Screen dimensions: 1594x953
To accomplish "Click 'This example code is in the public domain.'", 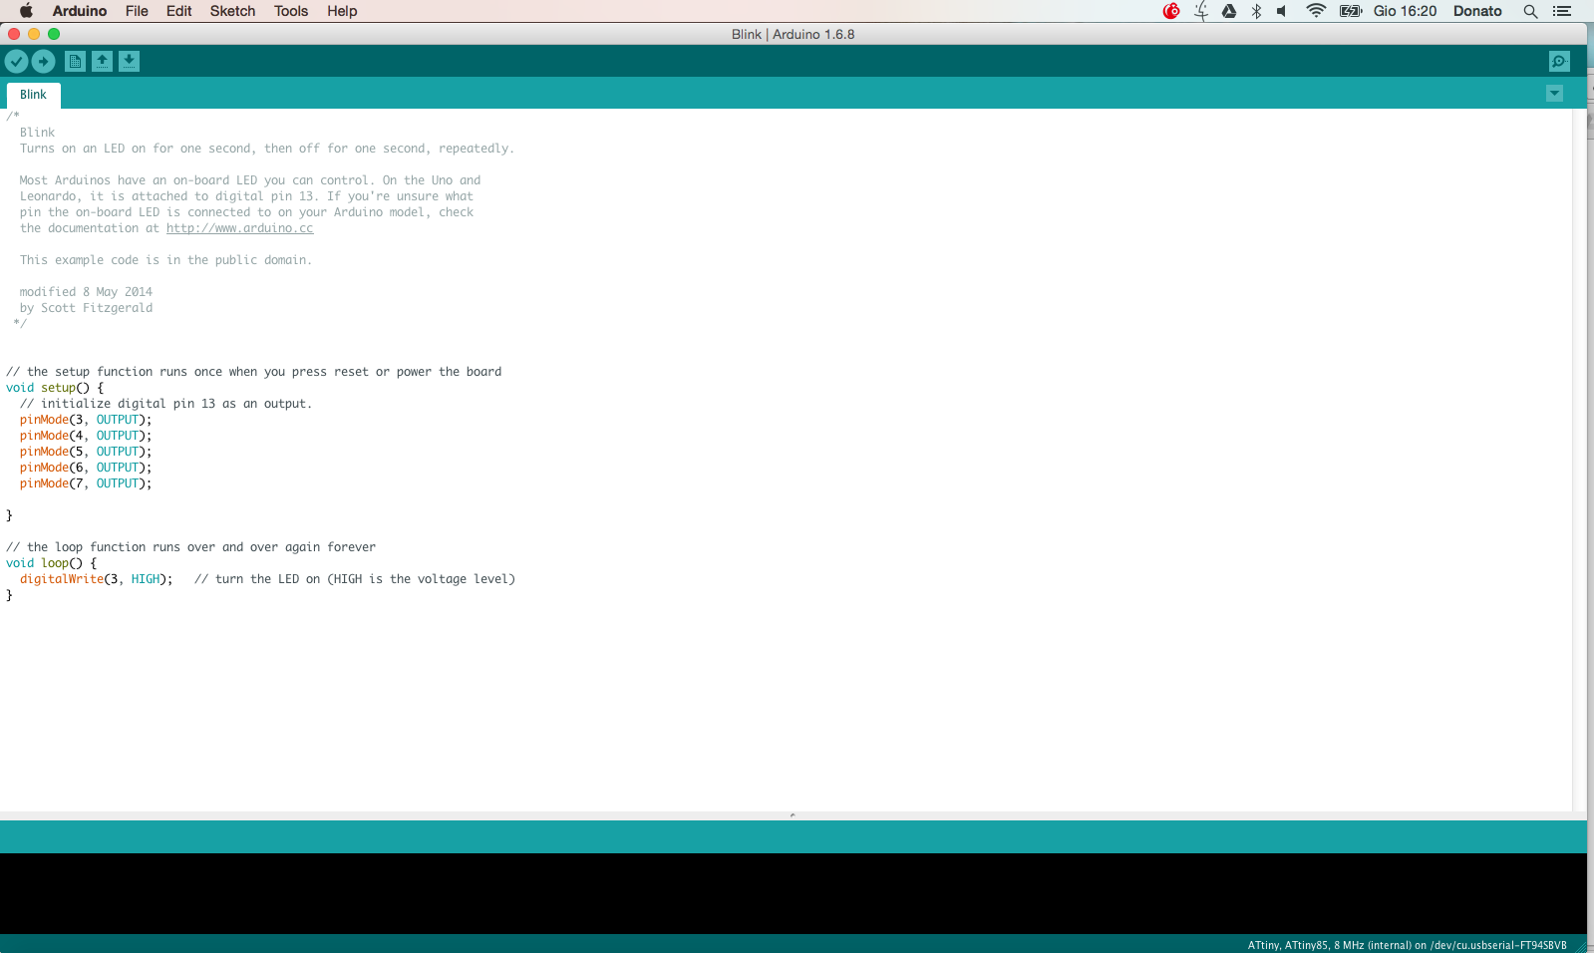I will [x=165, y=260].
